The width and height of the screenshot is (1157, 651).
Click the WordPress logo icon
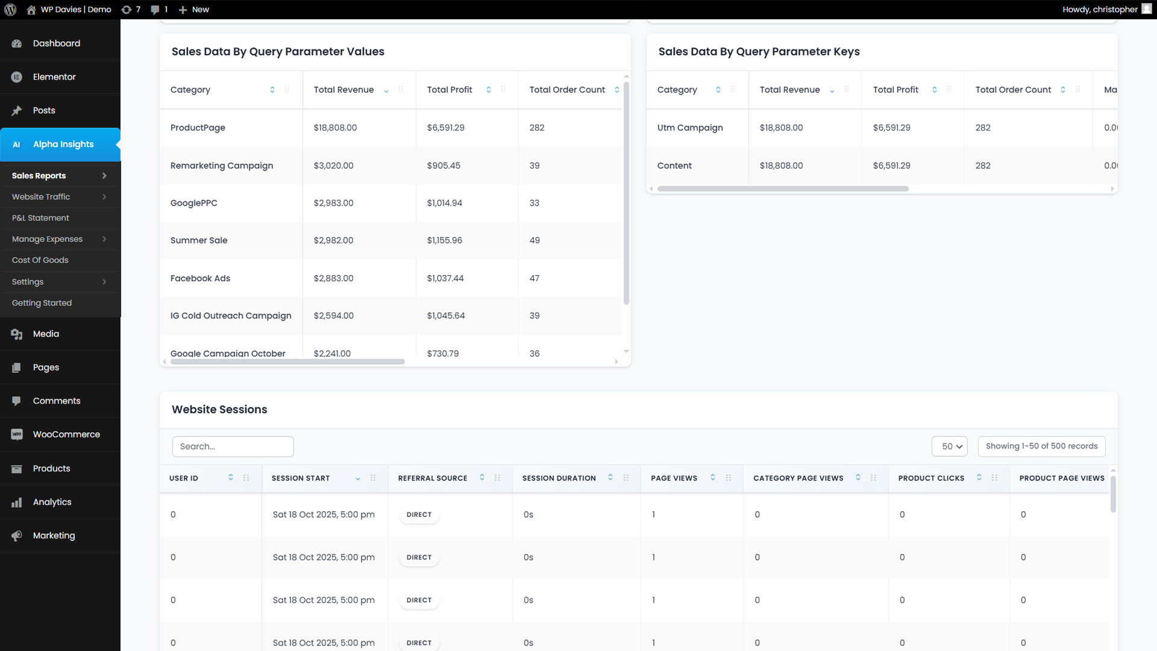click(x=10, y=10)
